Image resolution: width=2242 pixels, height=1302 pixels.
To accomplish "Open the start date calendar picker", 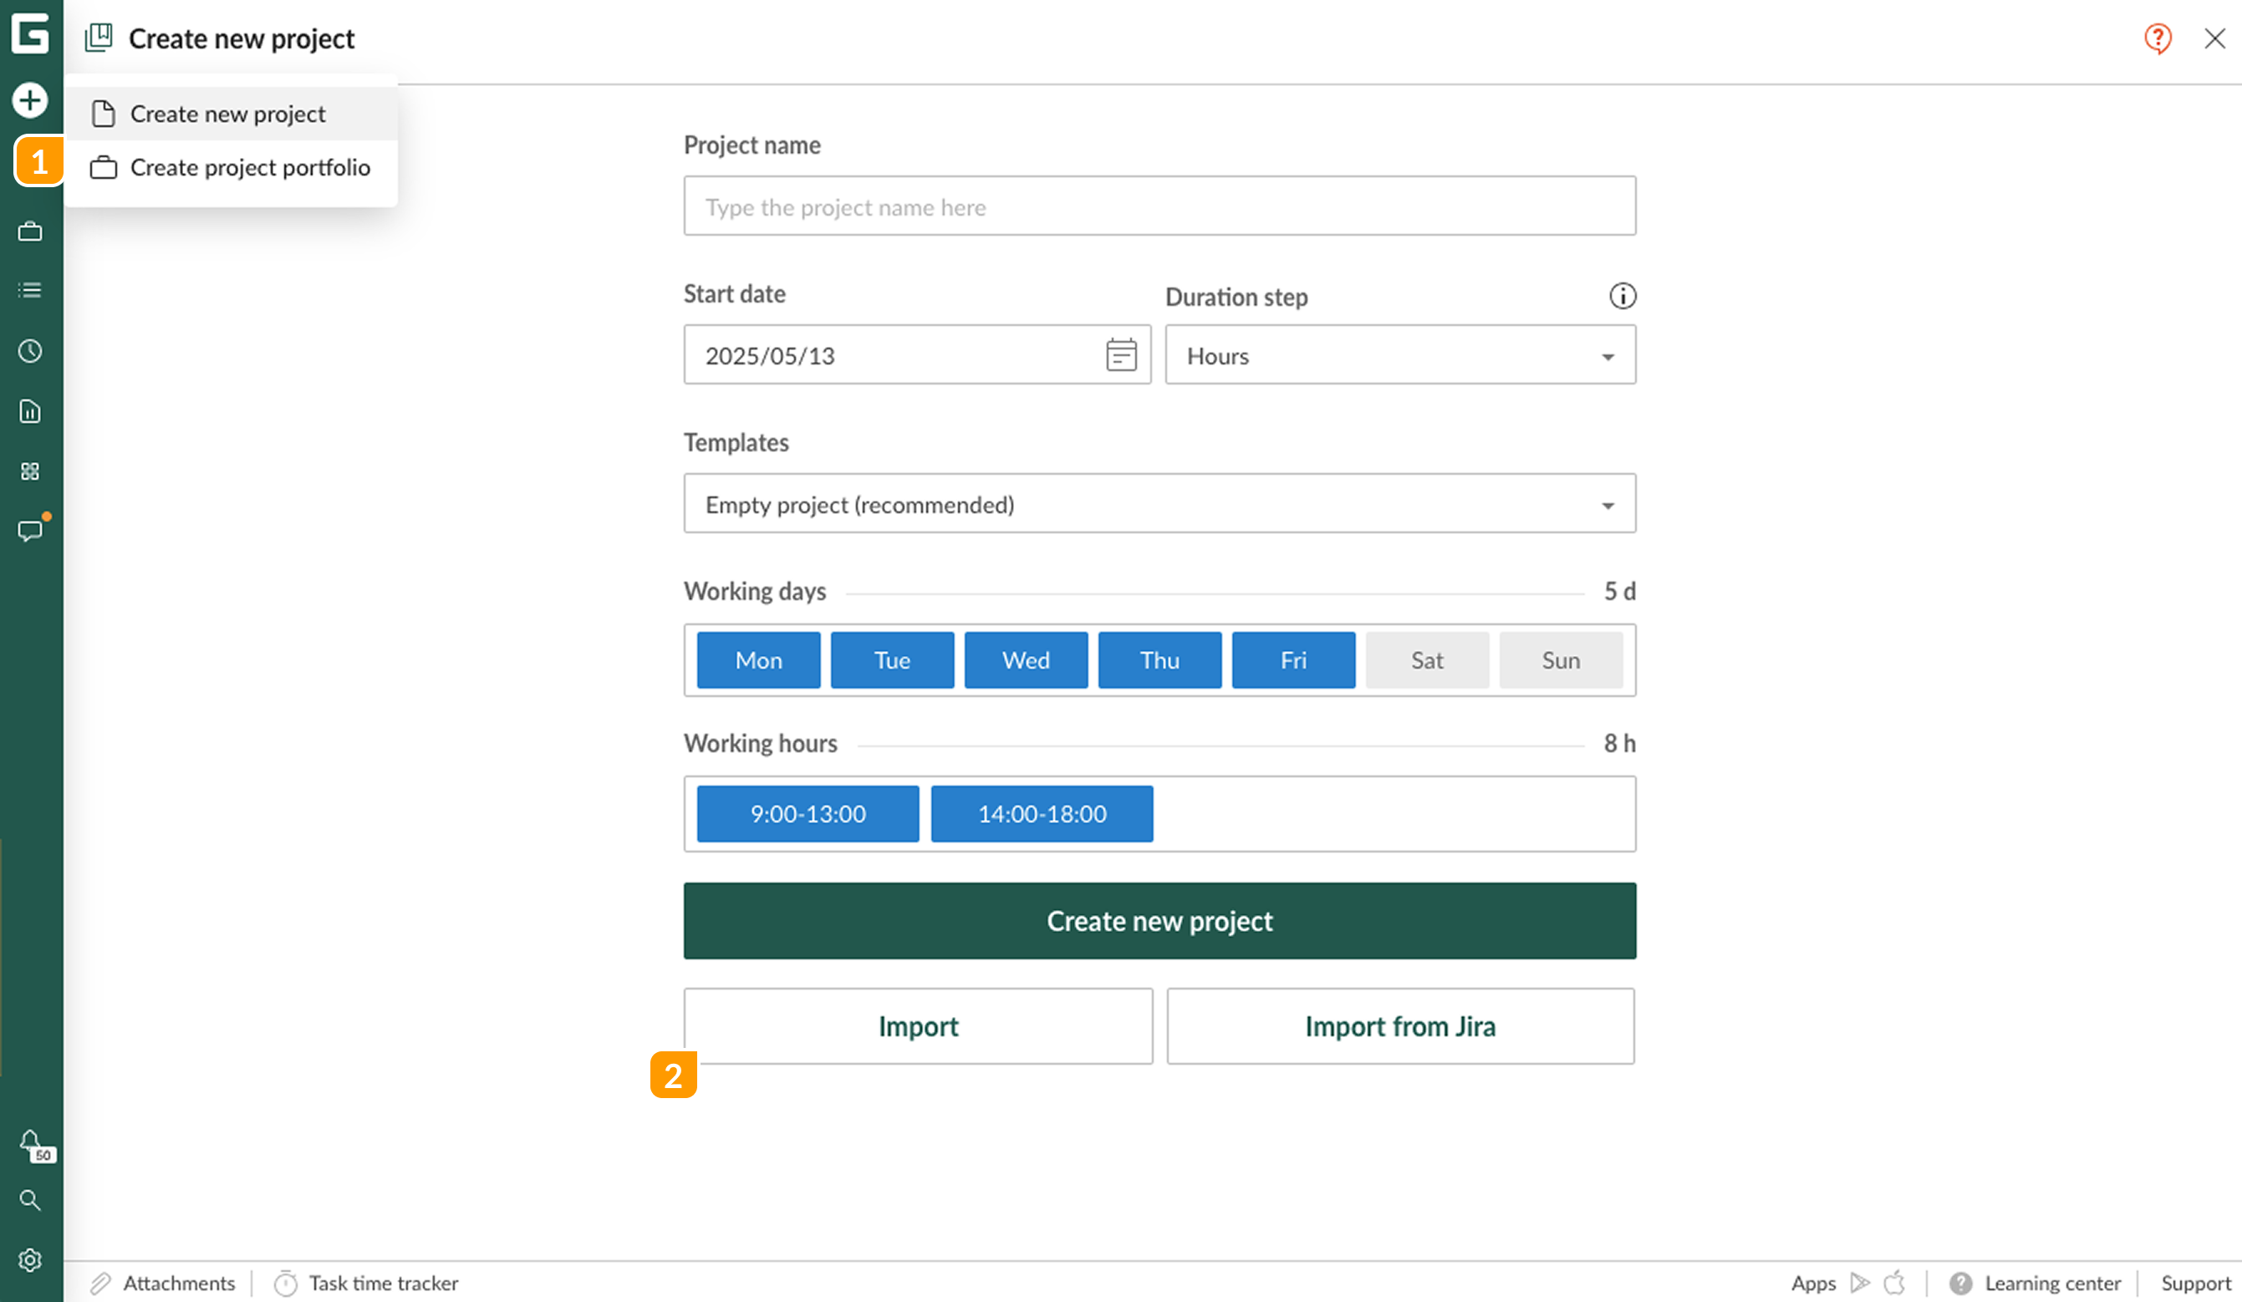I will pyautogui.click(x=1120, y=354).
